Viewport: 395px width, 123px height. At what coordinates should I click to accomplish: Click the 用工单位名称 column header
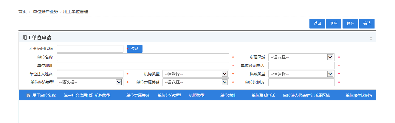tap(44, 95)
